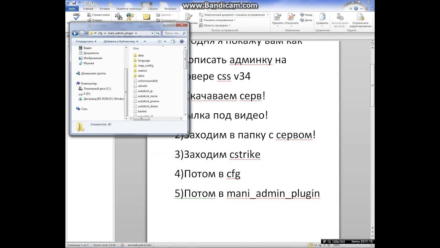Open Explorer address bar history dropdown
Viewport: 440px width, 248px height.
point(153,33)
